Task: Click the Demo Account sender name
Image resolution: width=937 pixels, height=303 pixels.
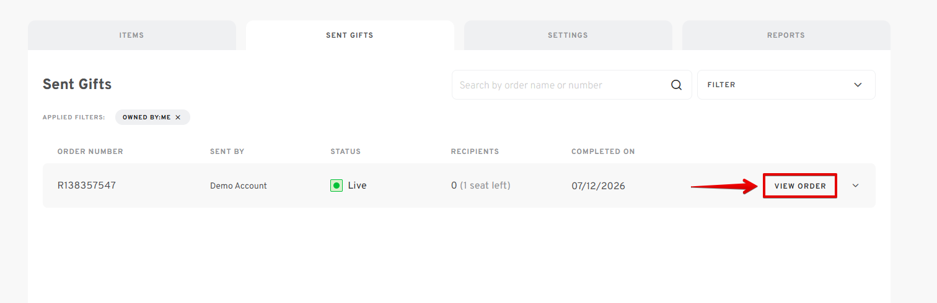Action: (x=239, y=186)
